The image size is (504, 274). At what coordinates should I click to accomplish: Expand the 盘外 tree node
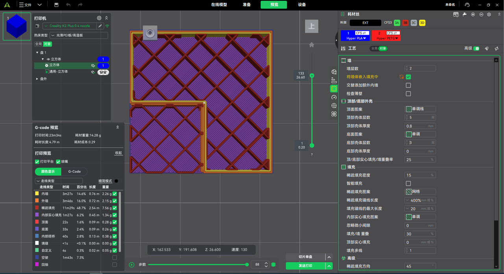(x=37, y=79)
